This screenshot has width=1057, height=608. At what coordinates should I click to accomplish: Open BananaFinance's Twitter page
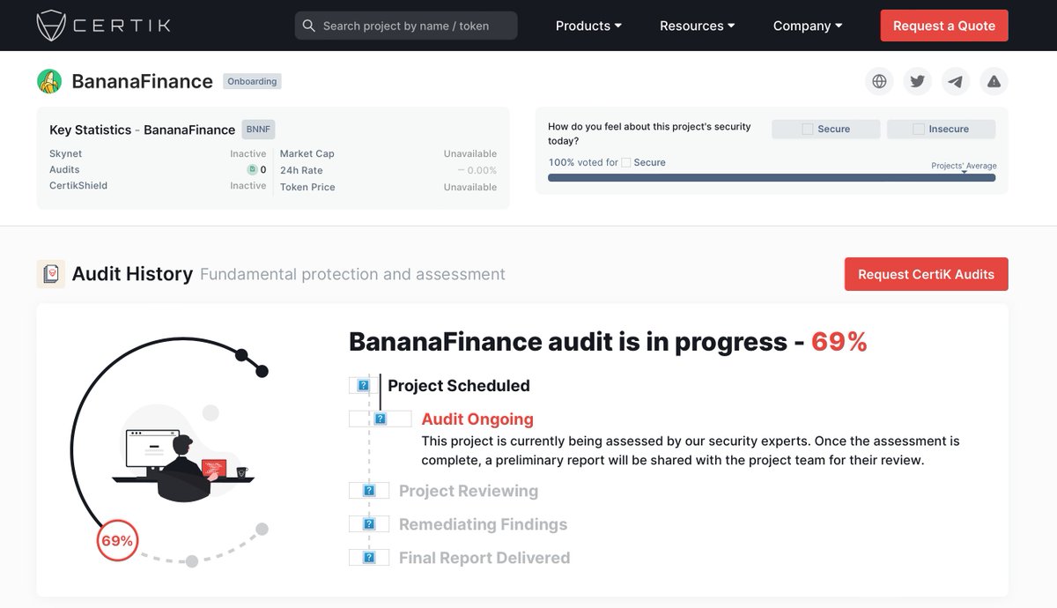[x=917, y=81]
